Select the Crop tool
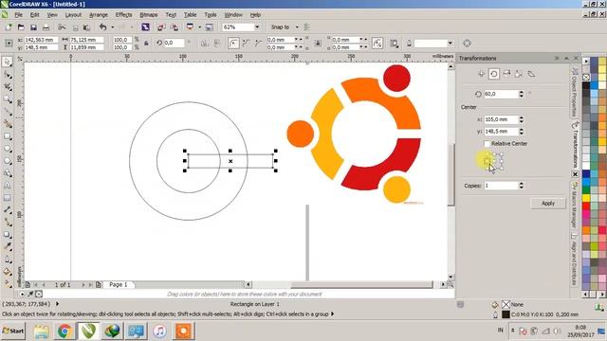 coord(7,86)
